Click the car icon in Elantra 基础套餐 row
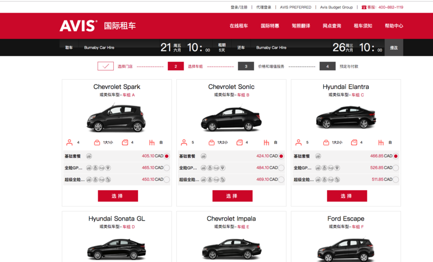Viewport: 433px width, 262px height. [318, 156]
